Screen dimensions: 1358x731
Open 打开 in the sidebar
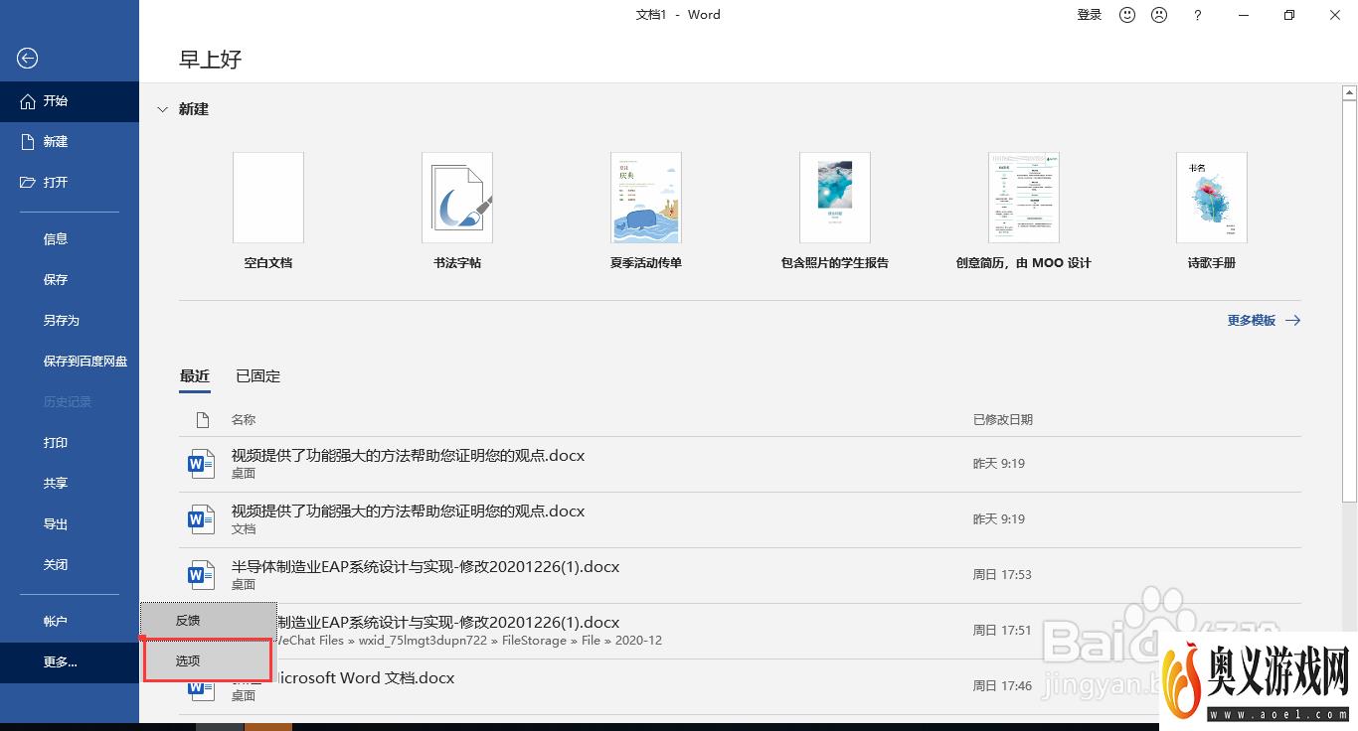coord(70,183)
